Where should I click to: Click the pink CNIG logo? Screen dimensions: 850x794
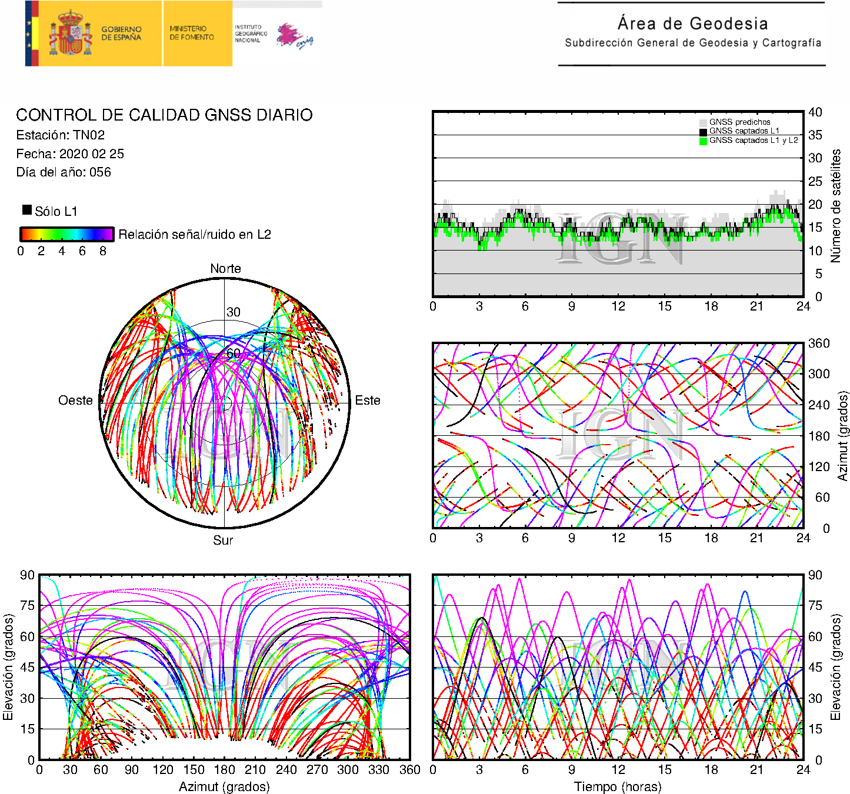(x=294, y=36)
